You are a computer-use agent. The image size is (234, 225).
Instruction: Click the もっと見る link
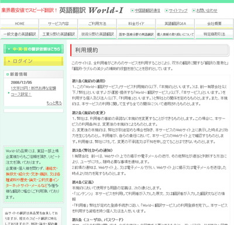click(x=54, y=103)
